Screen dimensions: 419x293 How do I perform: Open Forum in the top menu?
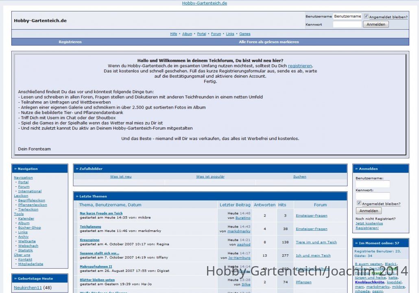[216, 34]
